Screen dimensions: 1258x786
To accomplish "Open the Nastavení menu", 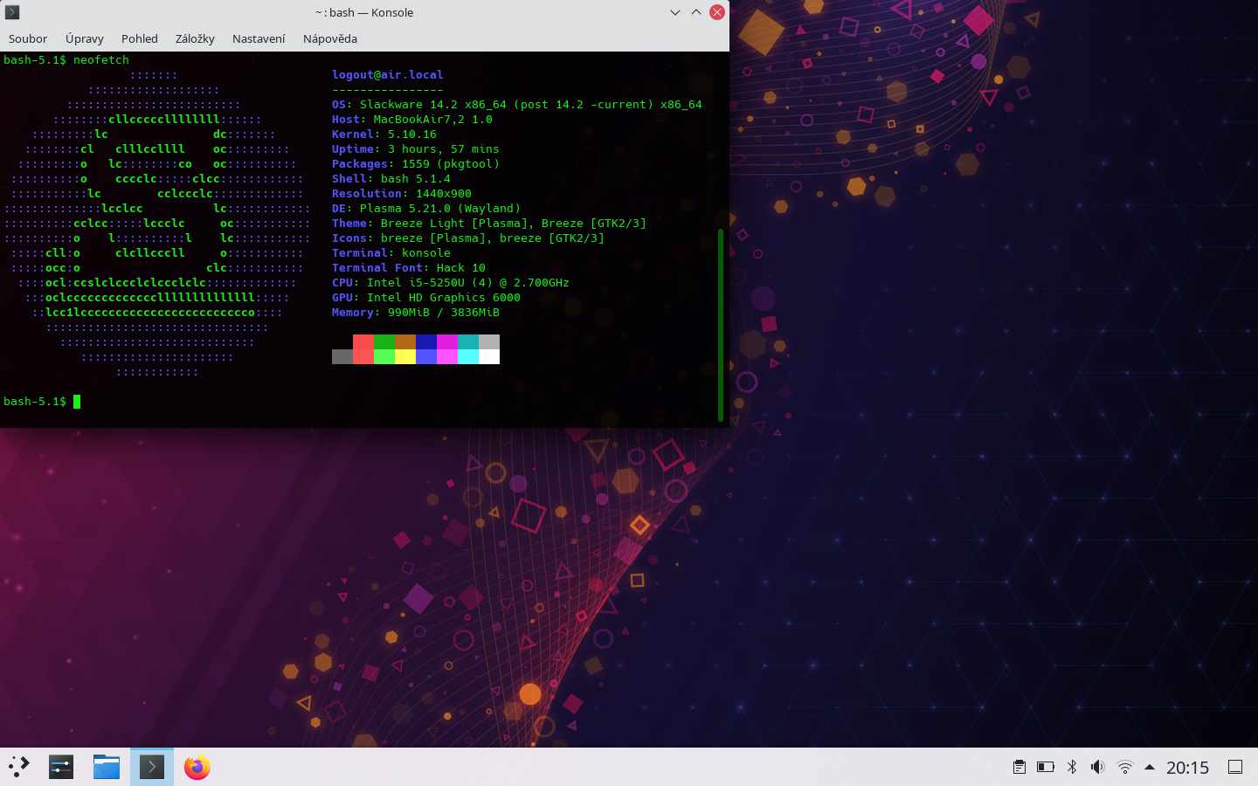I will pos(259,38).
